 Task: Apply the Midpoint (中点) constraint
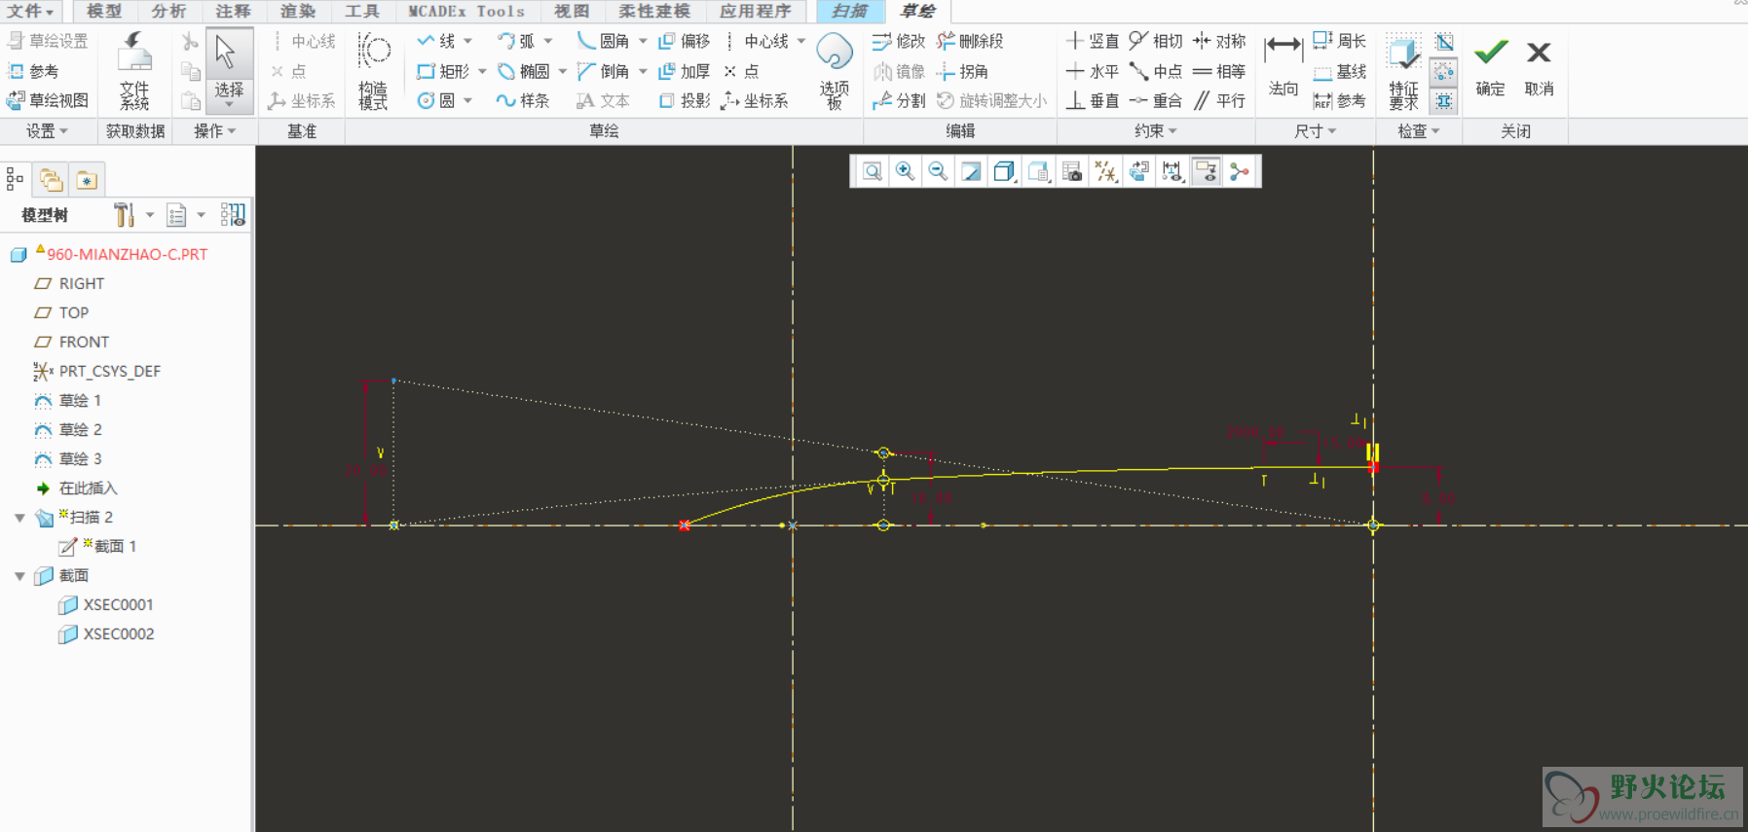coord(1156,71)
